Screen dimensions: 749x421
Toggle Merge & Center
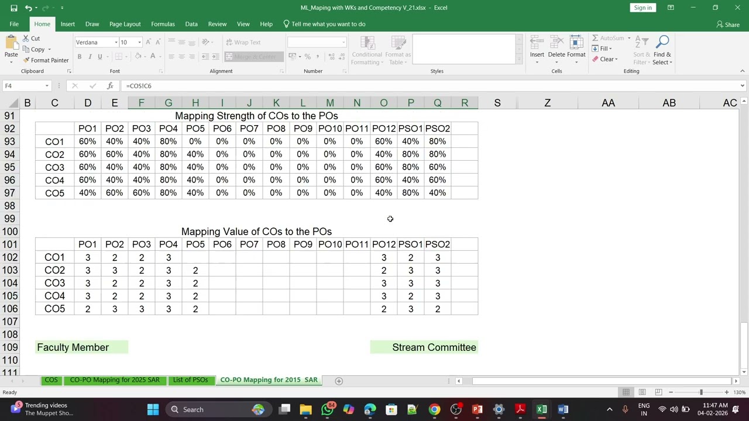254,57
